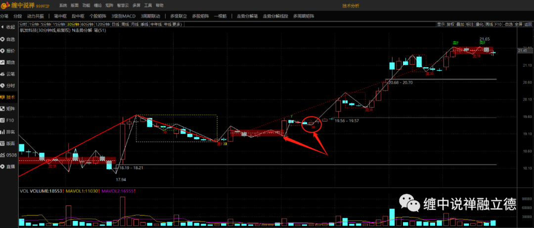Toggle 分笔 stroke display

4,16
